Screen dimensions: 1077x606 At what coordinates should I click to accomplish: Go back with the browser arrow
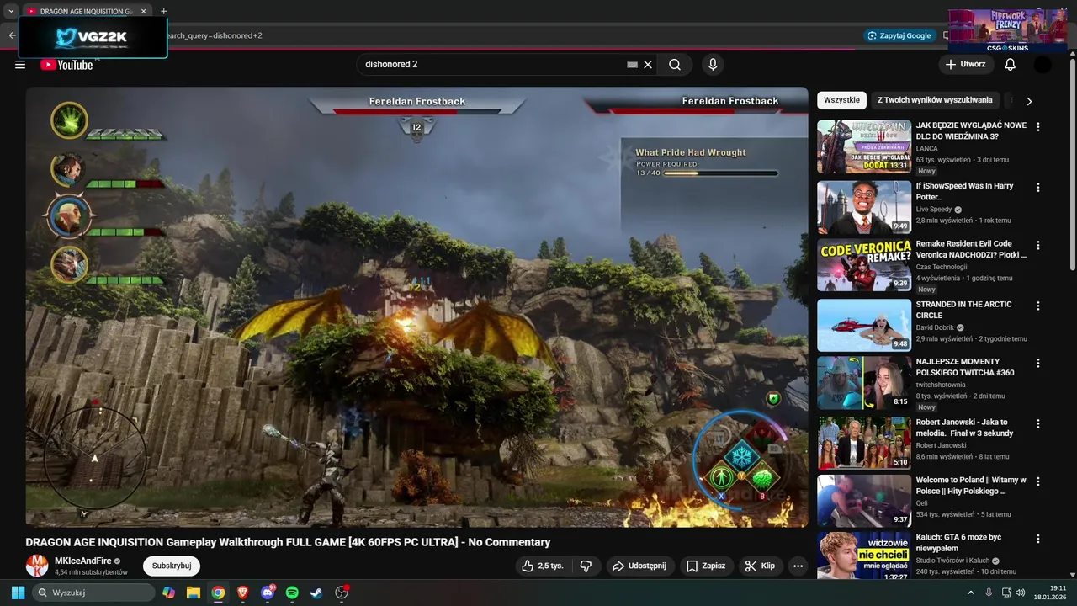pyautogui.click(x=12, y=35)
